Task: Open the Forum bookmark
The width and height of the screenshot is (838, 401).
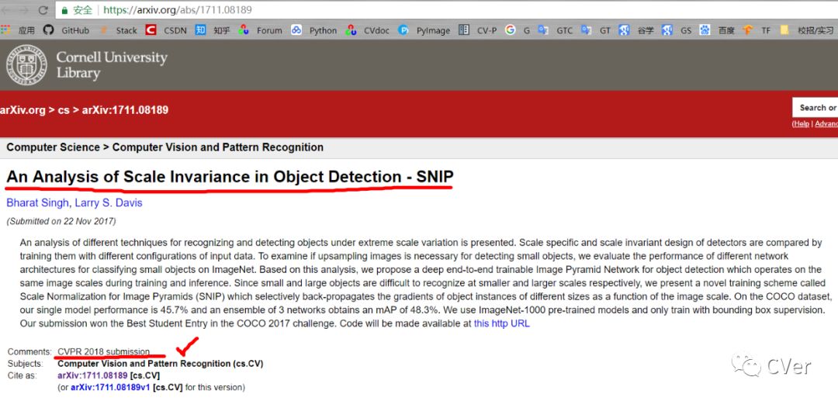Action: pos(260,30)
